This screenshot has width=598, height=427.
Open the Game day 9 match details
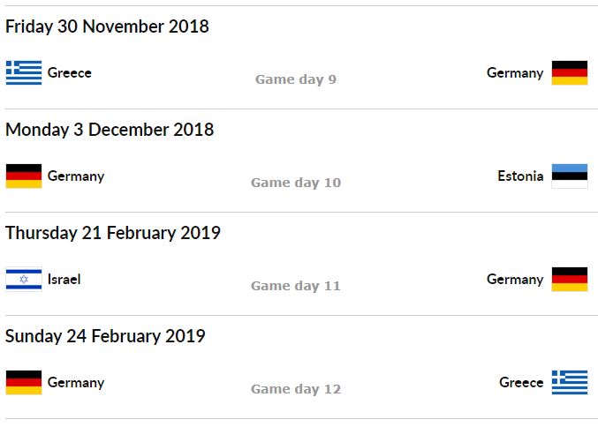pos(296,79)
